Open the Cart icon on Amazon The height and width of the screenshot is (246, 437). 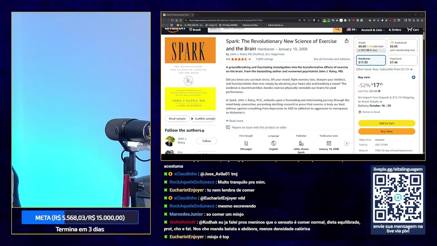coord(413,30)
